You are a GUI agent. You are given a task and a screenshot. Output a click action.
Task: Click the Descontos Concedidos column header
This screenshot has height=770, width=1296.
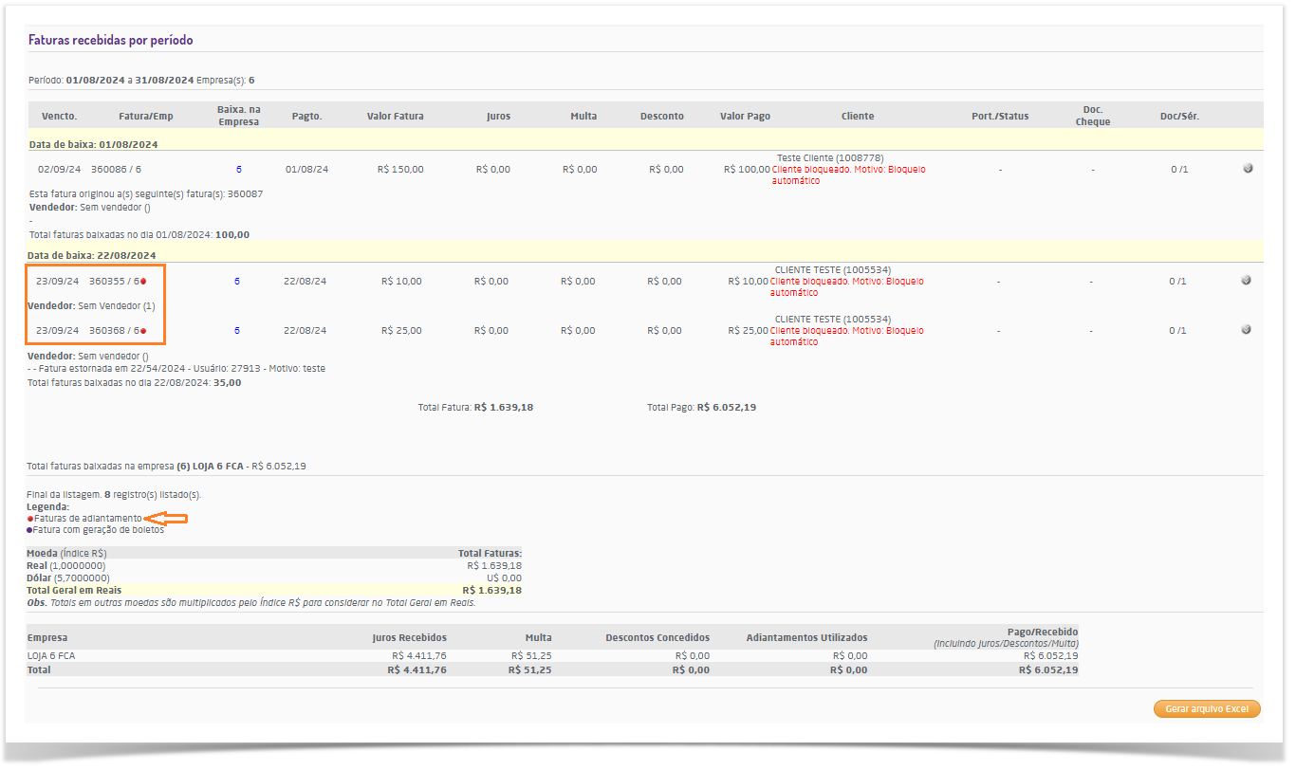coord(657,638)
